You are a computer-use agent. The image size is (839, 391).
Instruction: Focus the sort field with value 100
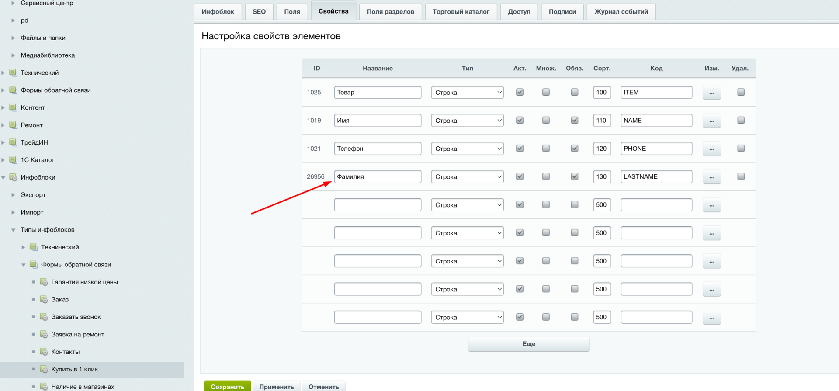coord(602,92)
